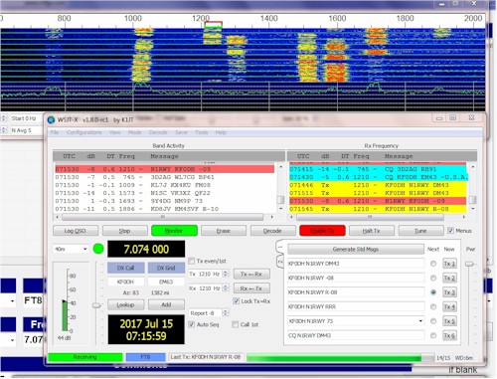Image resolution: width=497 pixels, height=379 pixels.
Task: Click message field KF0DH N1RWY RRR
Action: click(356, 306)
